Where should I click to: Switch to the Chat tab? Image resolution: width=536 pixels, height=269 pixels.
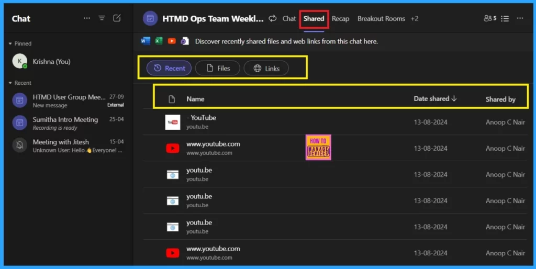coord(289,18)
